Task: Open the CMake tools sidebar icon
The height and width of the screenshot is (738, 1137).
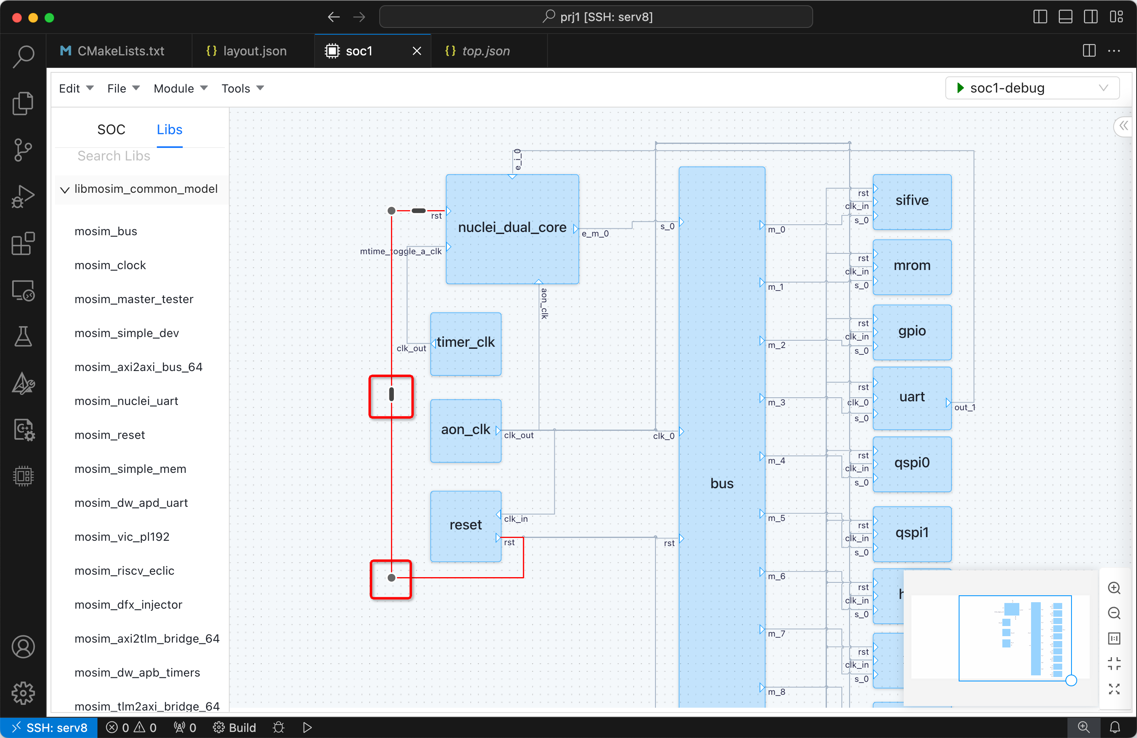Action: [x=23, y=384]
